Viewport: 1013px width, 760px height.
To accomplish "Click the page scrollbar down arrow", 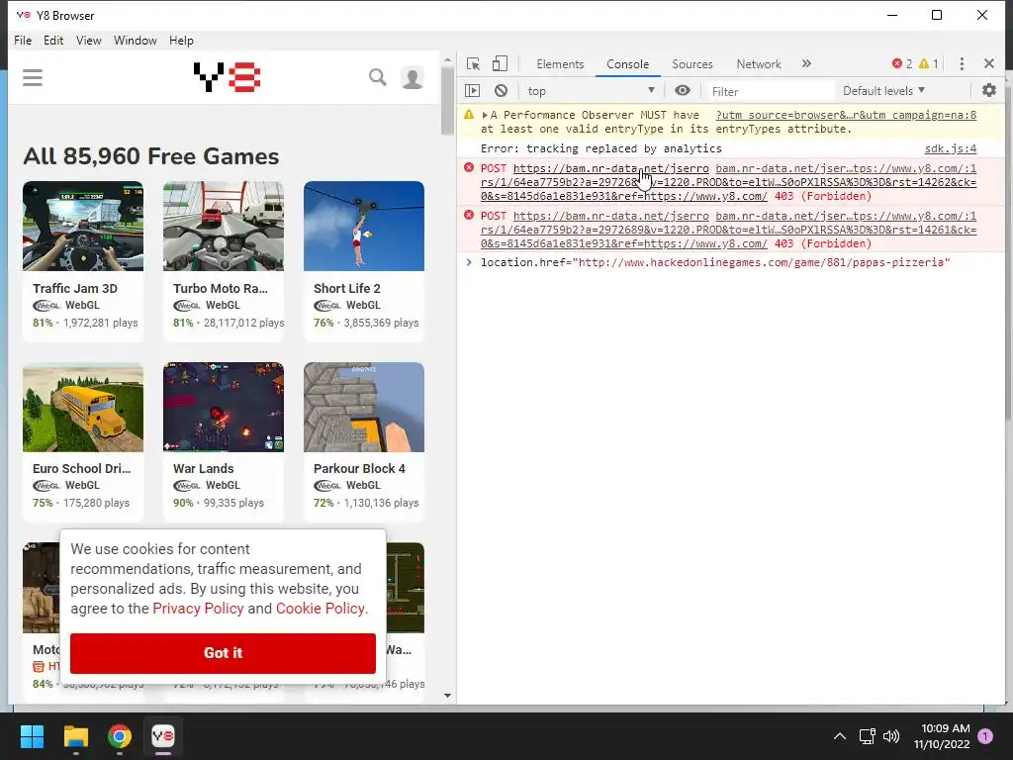I will point(447,696).
